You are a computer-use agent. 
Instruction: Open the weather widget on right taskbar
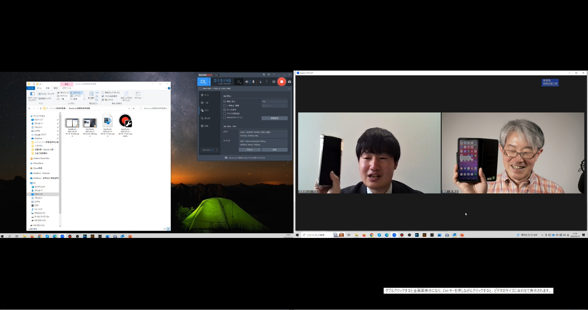[527, 235]
